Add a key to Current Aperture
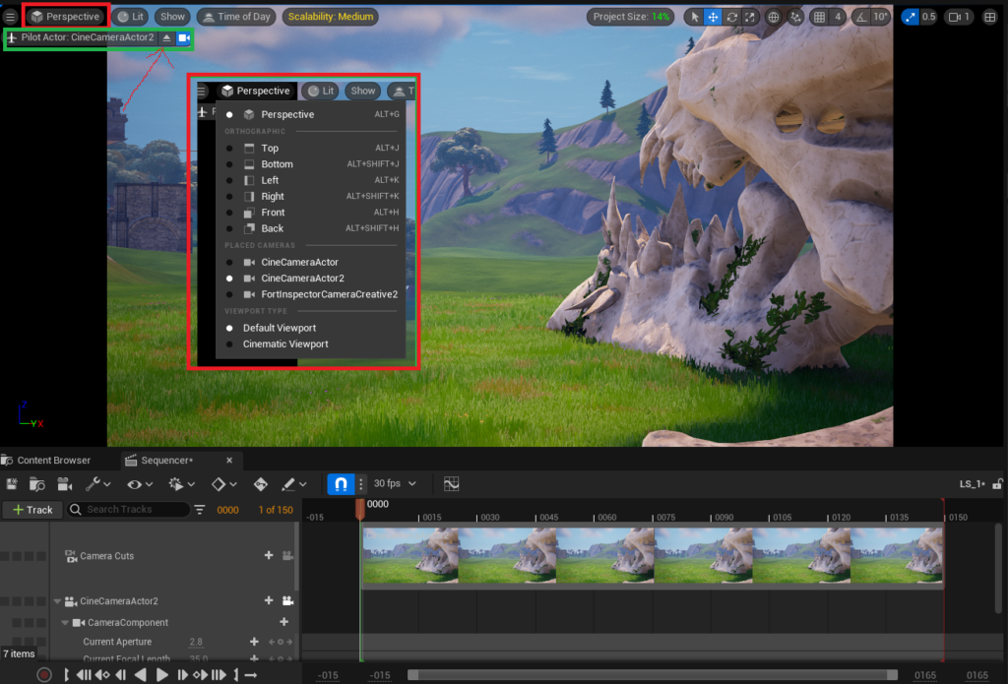Screen dimensions: 1008x684 [254, 642]
